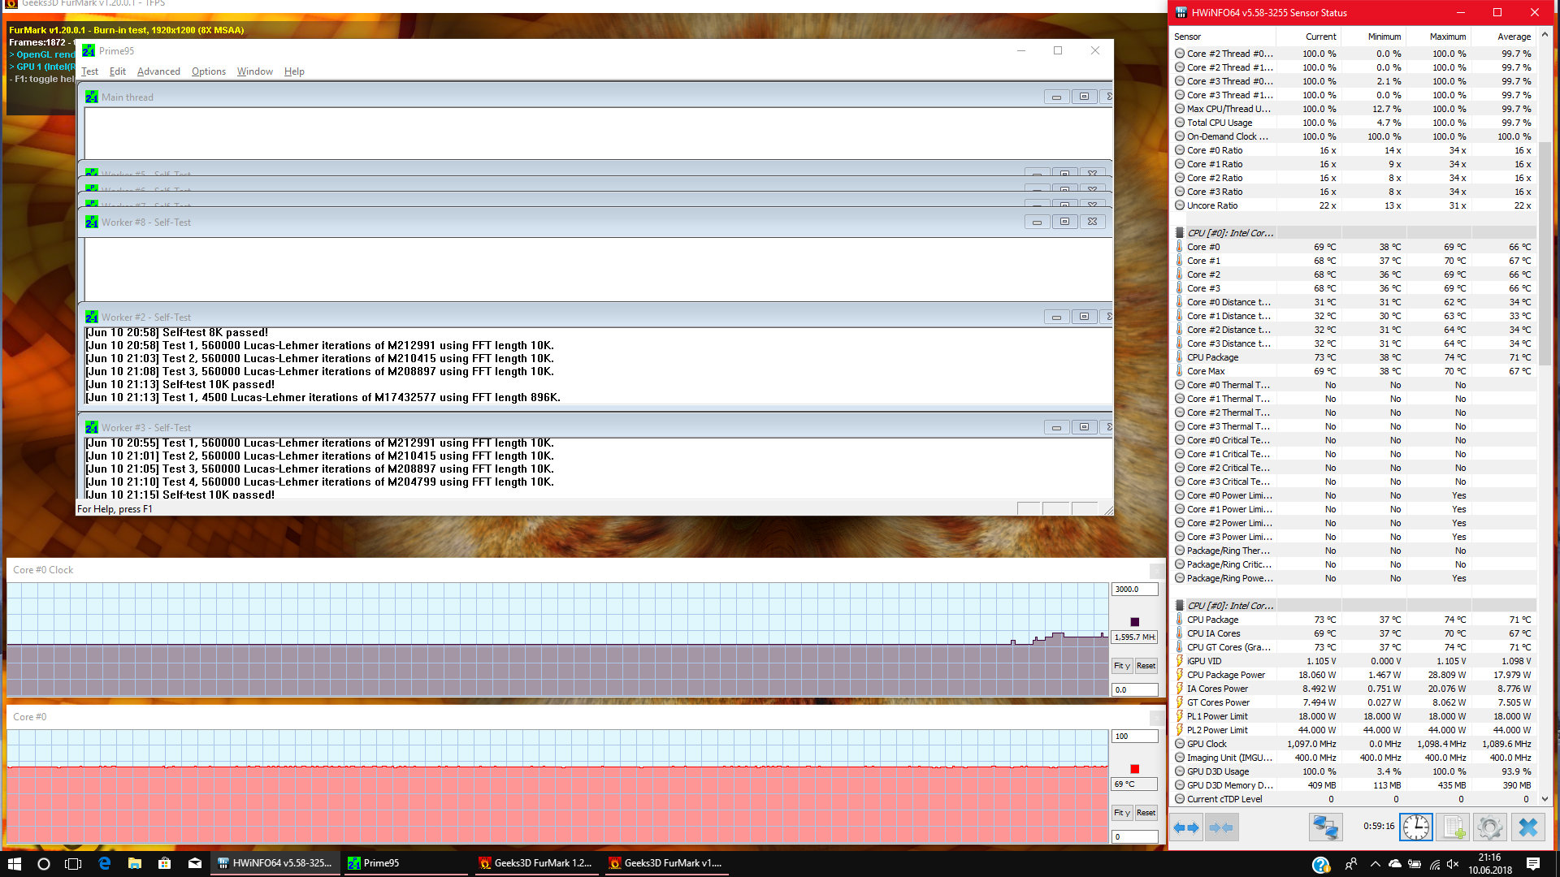Click the HWiNFO64 title bar icon
Screen dimensions: 1560x877
[1181, 12]
